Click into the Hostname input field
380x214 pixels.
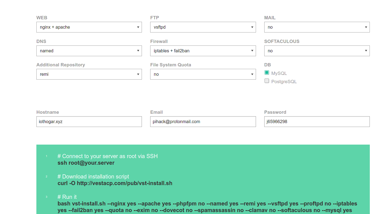(x=89, y=122)
